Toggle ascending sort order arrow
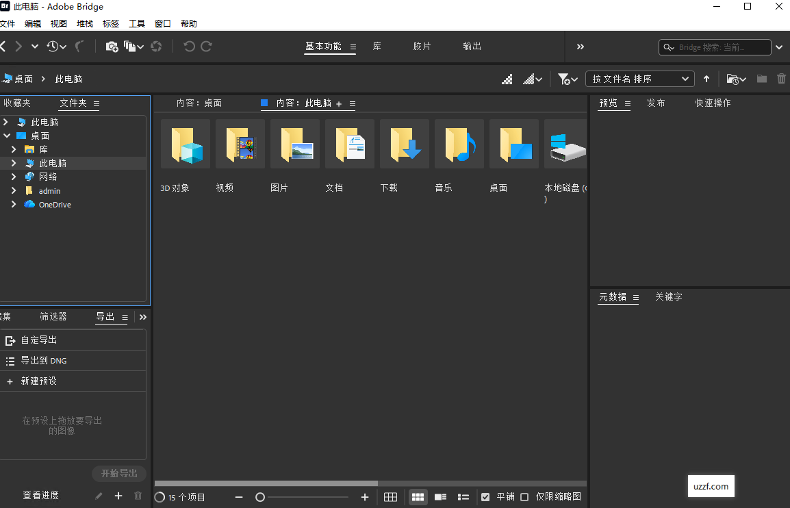Image resolution: width=790 pixels, height=508 pixels. pos(706,79)
